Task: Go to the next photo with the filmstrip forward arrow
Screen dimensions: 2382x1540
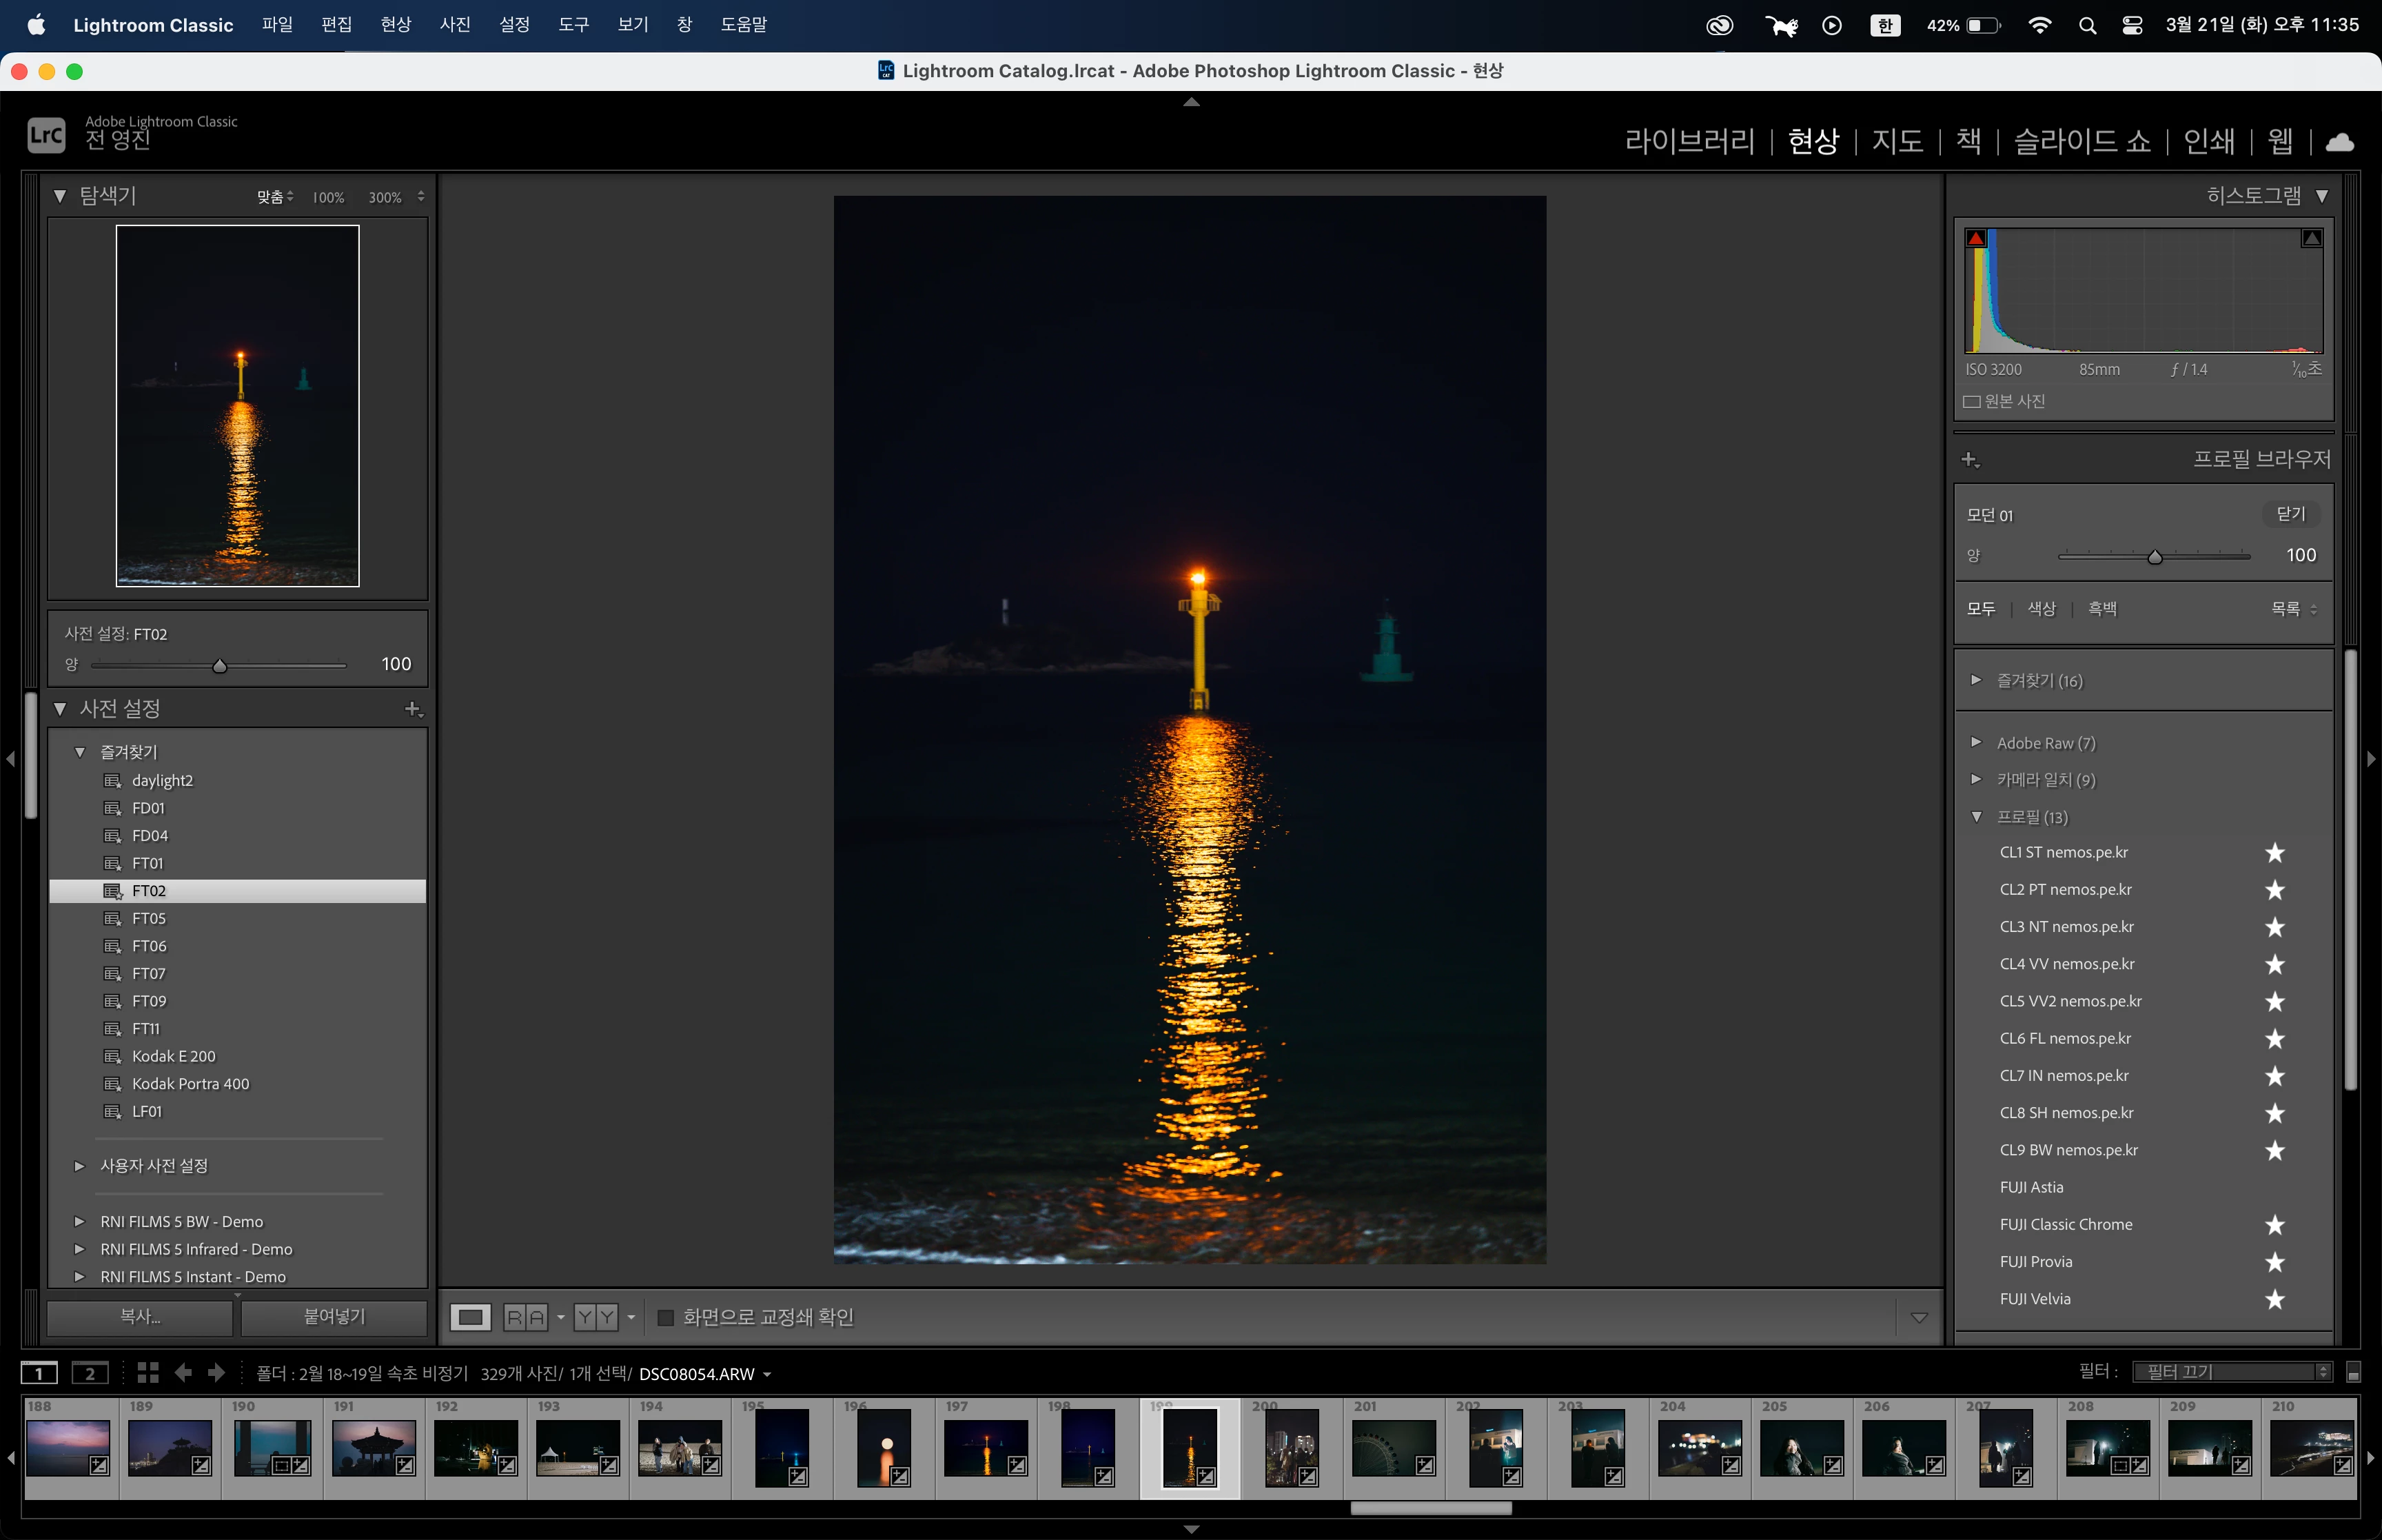Action: [x=216, y=1373]
